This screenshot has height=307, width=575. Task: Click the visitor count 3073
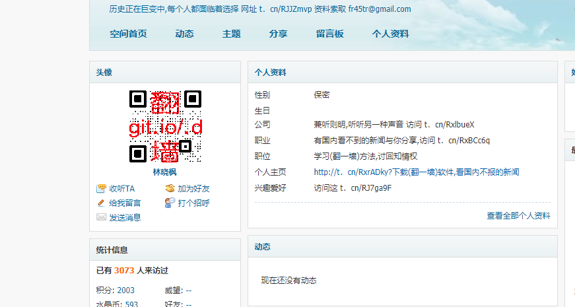click(x=124, y=270)
